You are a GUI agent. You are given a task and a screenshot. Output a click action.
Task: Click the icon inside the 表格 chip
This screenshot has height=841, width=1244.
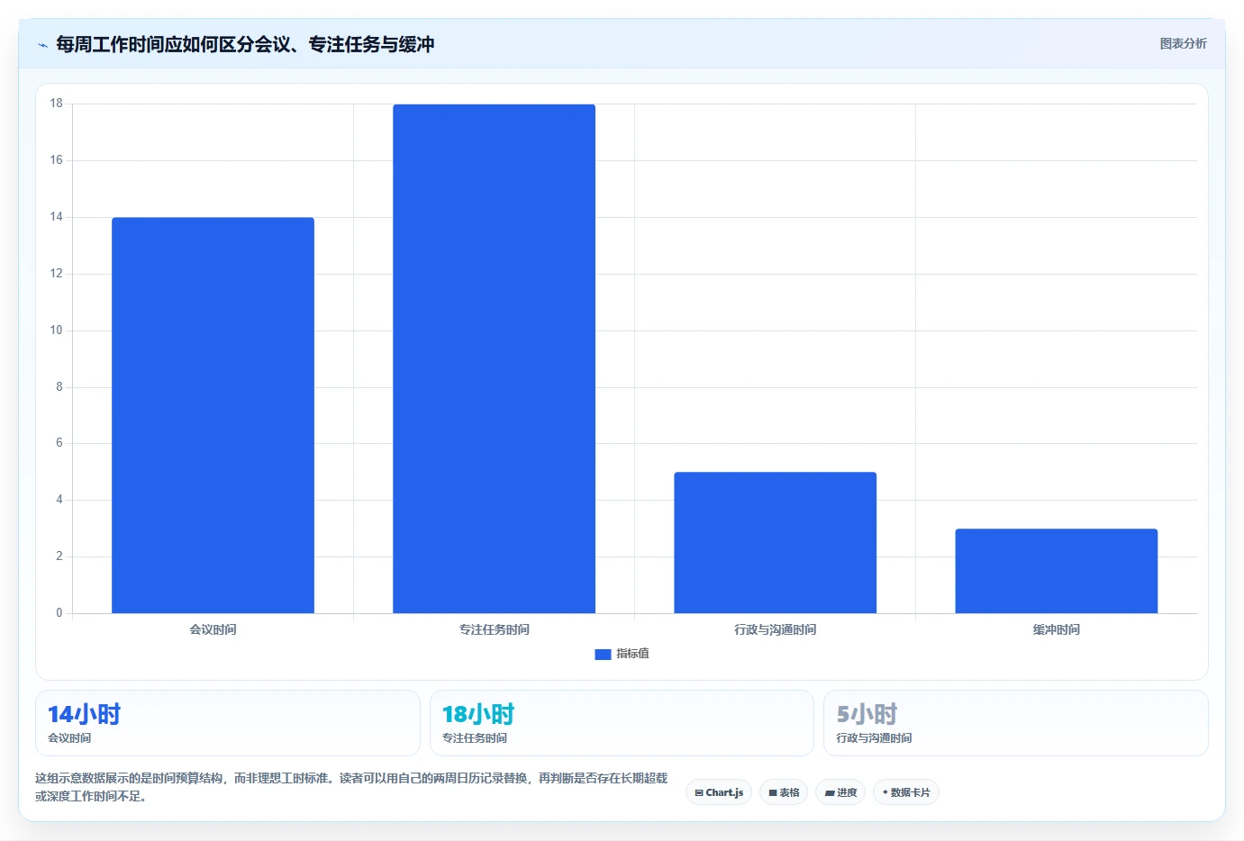pos(773,793)
